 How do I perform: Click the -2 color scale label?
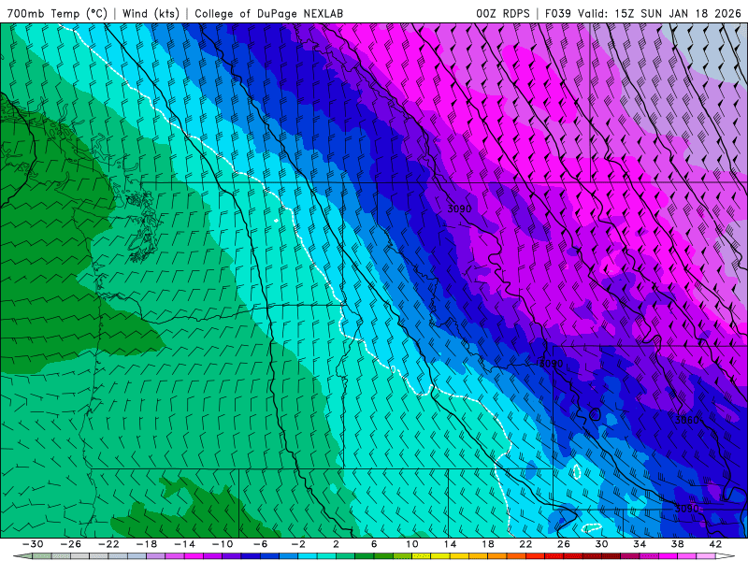point(298,544)
